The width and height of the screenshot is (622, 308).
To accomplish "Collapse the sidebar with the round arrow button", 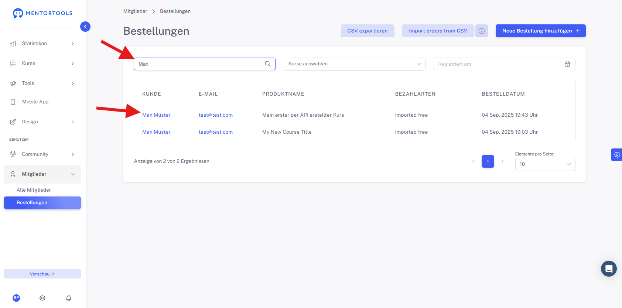I will pyautogui.click(x=85, y=27).
